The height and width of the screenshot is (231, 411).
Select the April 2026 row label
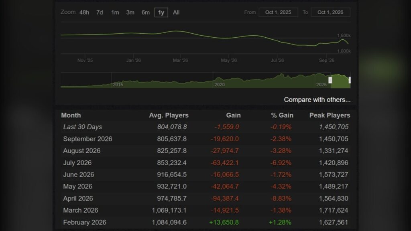coord(78,199)
